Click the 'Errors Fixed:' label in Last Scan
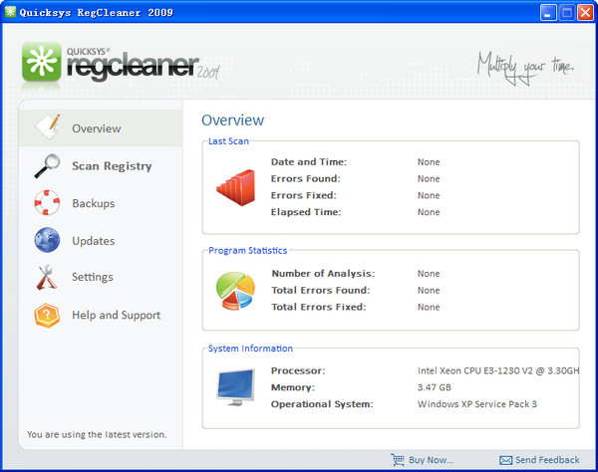The width and height of the screenshot is (598, 472). click(x=304, y=195)
